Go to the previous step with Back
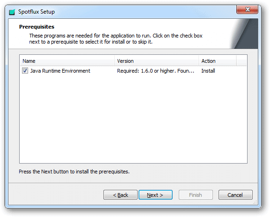Viewport: 270px width, 217px height. tap(120, 195)
